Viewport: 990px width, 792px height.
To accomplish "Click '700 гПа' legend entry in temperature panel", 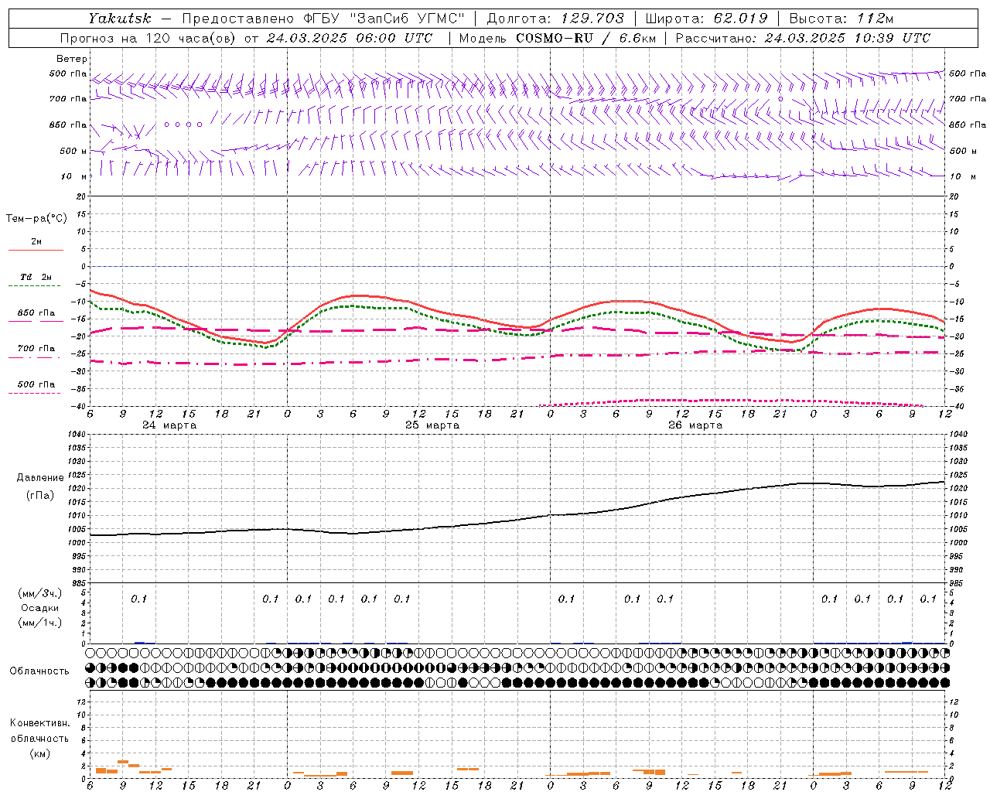I will pos(36,349).
